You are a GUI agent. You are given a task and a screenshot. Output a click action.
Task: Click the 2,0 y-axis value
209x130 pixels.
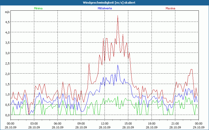pyautogui.click(x=7, y=74)
